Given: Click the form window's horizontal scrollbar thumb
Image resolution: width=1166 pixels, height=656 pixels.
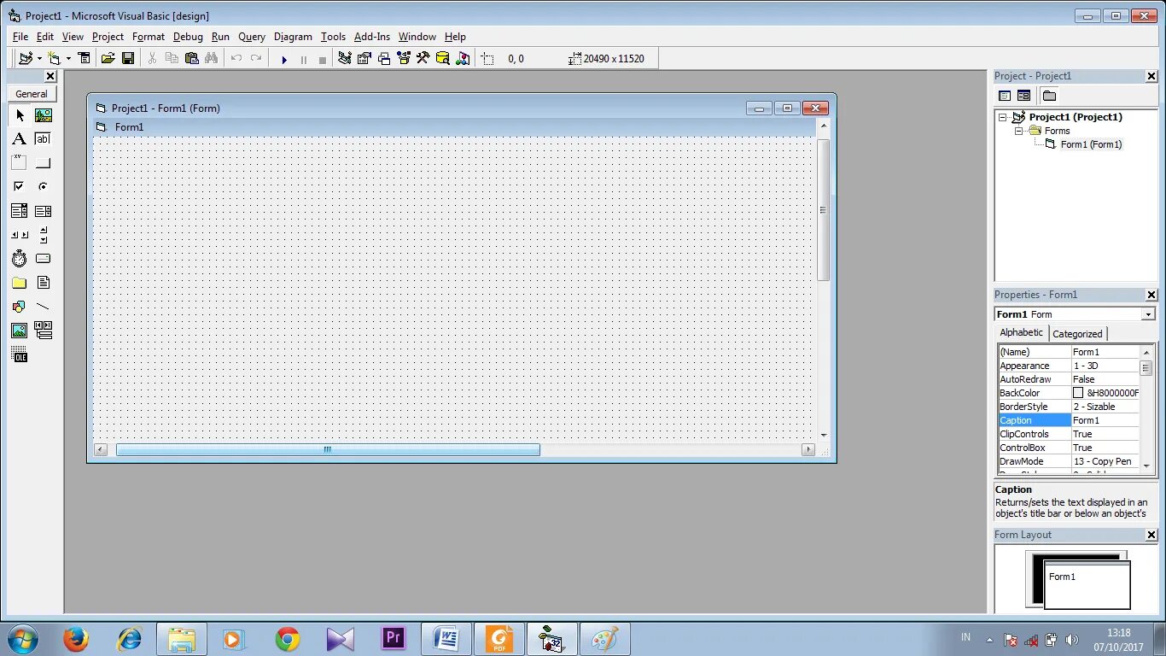Looking at the screenshot, I should tap(328, 449).
